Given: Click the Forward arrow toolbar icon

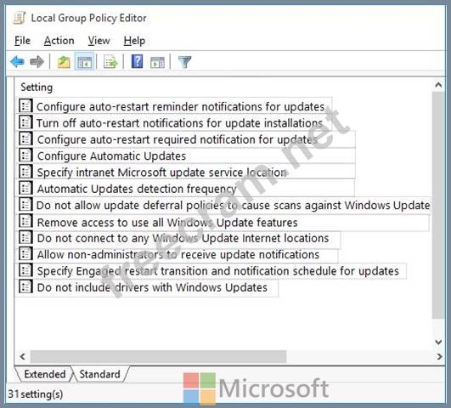Looking at the screenshot, I should pyautogui.click(x=37, y=61).
